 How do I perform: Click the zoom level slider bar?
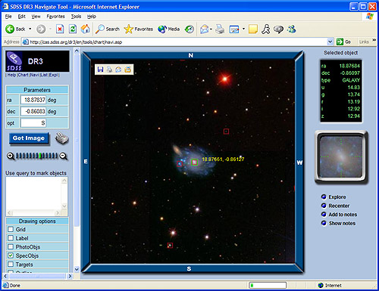point(37,156)
